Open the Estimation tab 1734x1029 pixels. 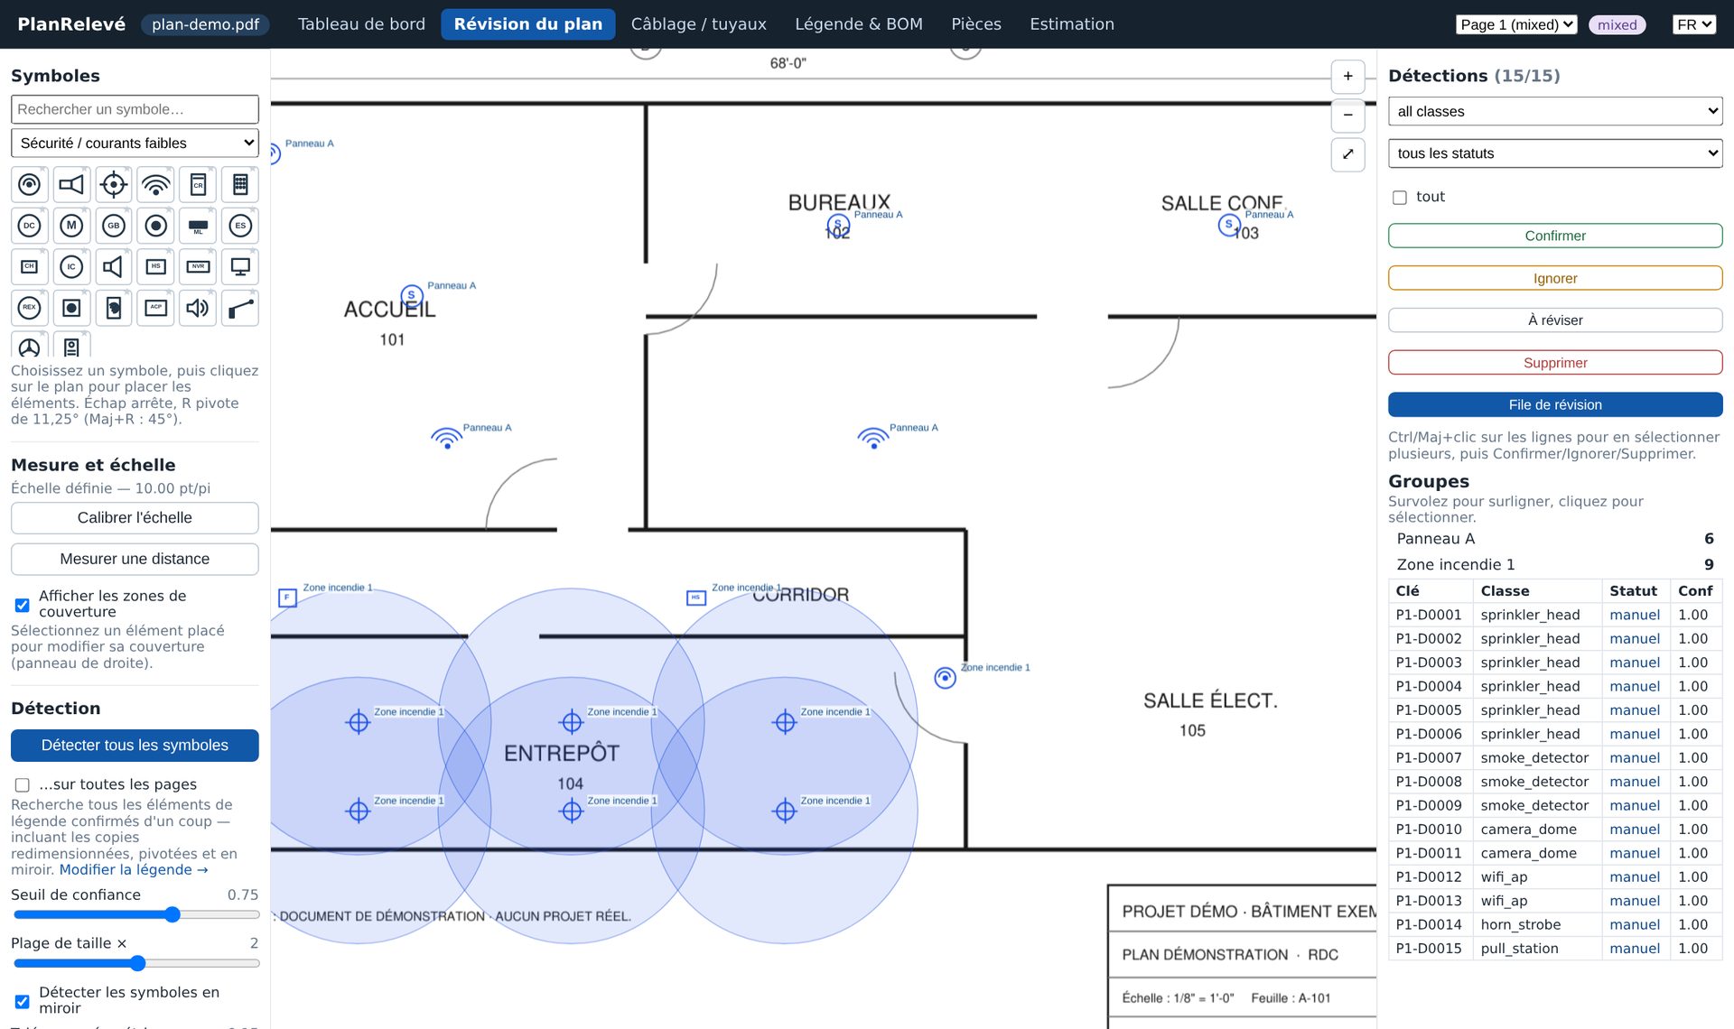point(1072,24)
